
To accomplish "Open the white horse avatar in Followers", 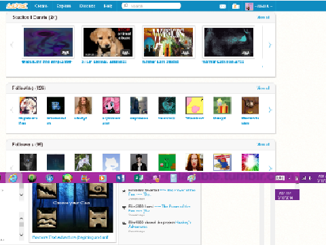I will [x=84, y=163].
